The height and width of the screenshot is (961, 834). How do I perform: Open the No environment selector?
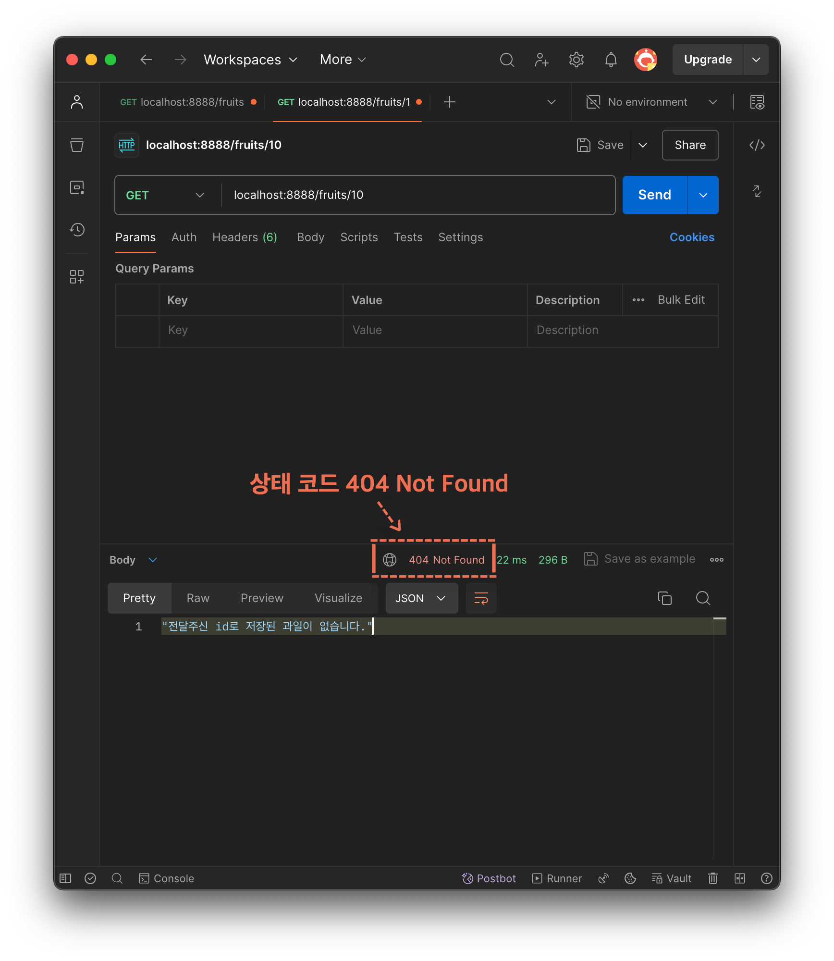pyautogui.click(x=651, y=102)
